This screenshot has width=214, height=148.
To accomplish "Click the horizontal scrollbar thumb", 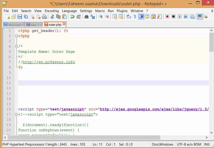I will 84,137.
